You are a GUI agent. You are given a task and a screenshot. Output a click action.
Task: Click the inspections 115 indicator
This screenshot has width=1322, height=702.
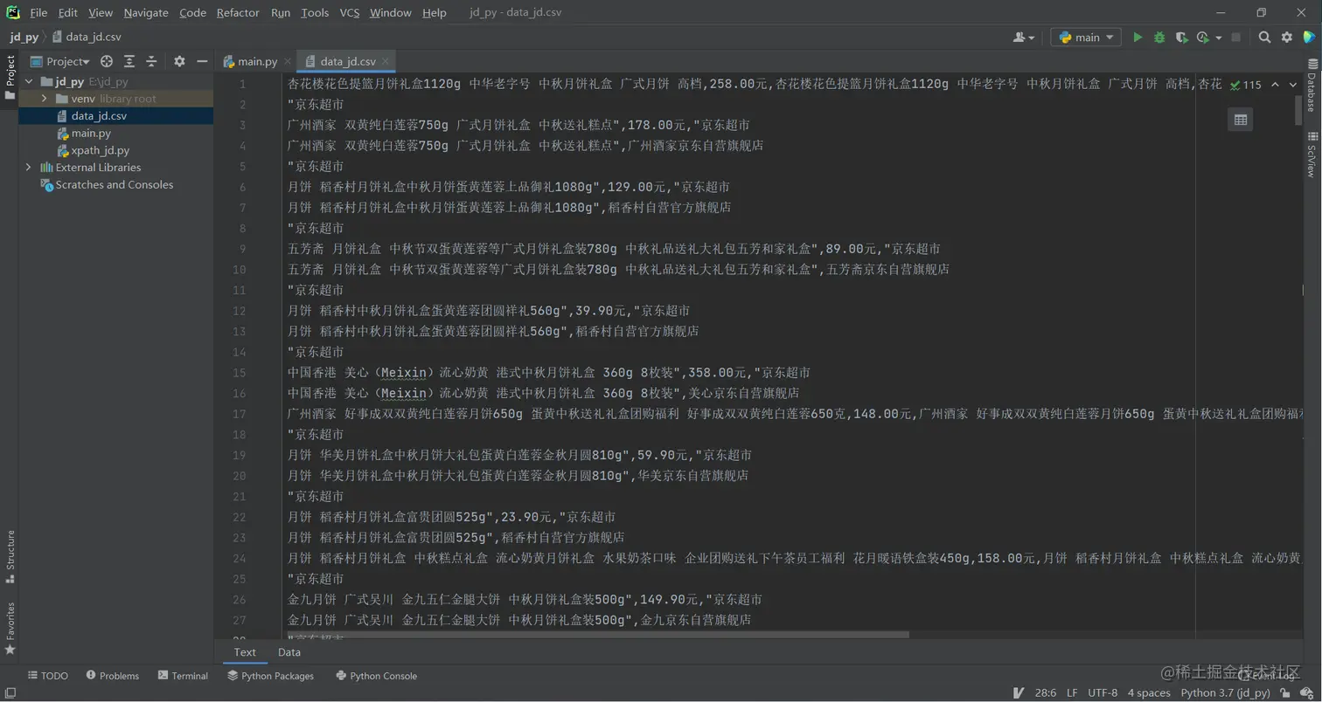tap(1246, 85)
